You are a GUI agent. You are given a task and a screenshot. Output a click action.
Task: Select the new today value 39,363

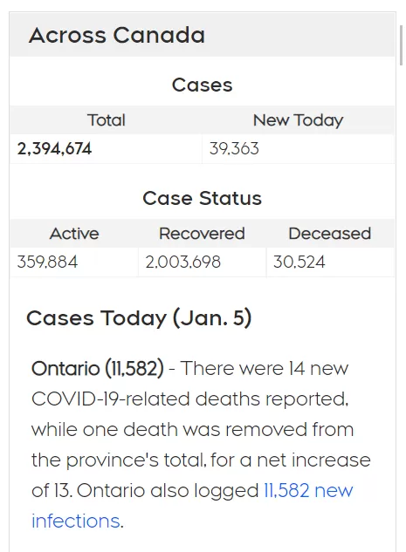click(x=234, y=148)
